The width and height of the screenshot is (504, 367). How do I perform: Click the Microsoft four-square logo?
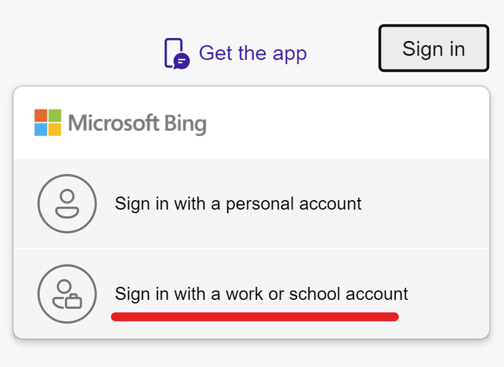coord(46,123)
